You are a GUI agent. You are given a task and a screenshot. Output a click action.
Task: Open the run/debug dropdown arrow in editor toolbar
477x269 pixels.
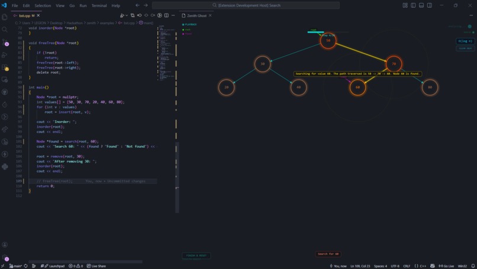tap(127, 15)
